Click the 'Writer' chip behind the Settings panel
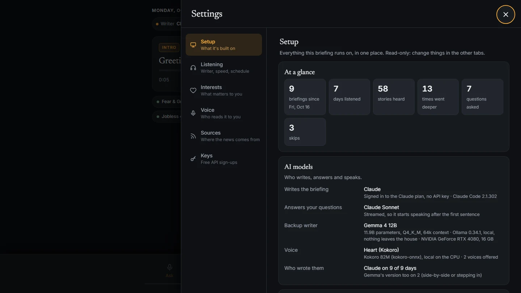Screen dimensions: 521x293 point(167,24)
